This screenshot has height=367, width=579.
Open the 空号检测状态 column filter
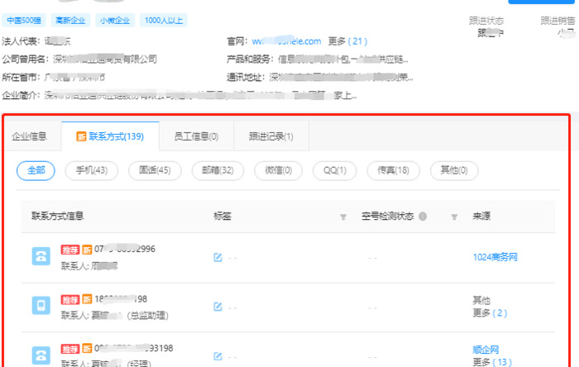(x=455, y=217)
